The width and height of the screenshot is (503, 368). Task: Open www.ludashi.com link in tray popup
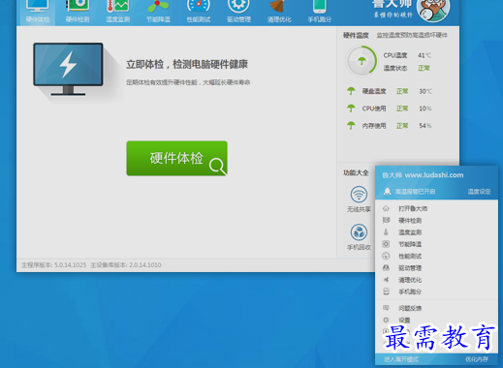coord(434,175)
